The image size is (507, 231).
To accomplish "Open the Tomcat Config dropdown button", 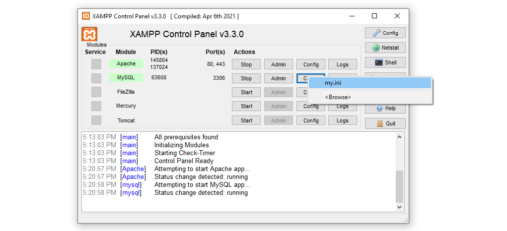I will pyautogui.click(x=311, y=120).
